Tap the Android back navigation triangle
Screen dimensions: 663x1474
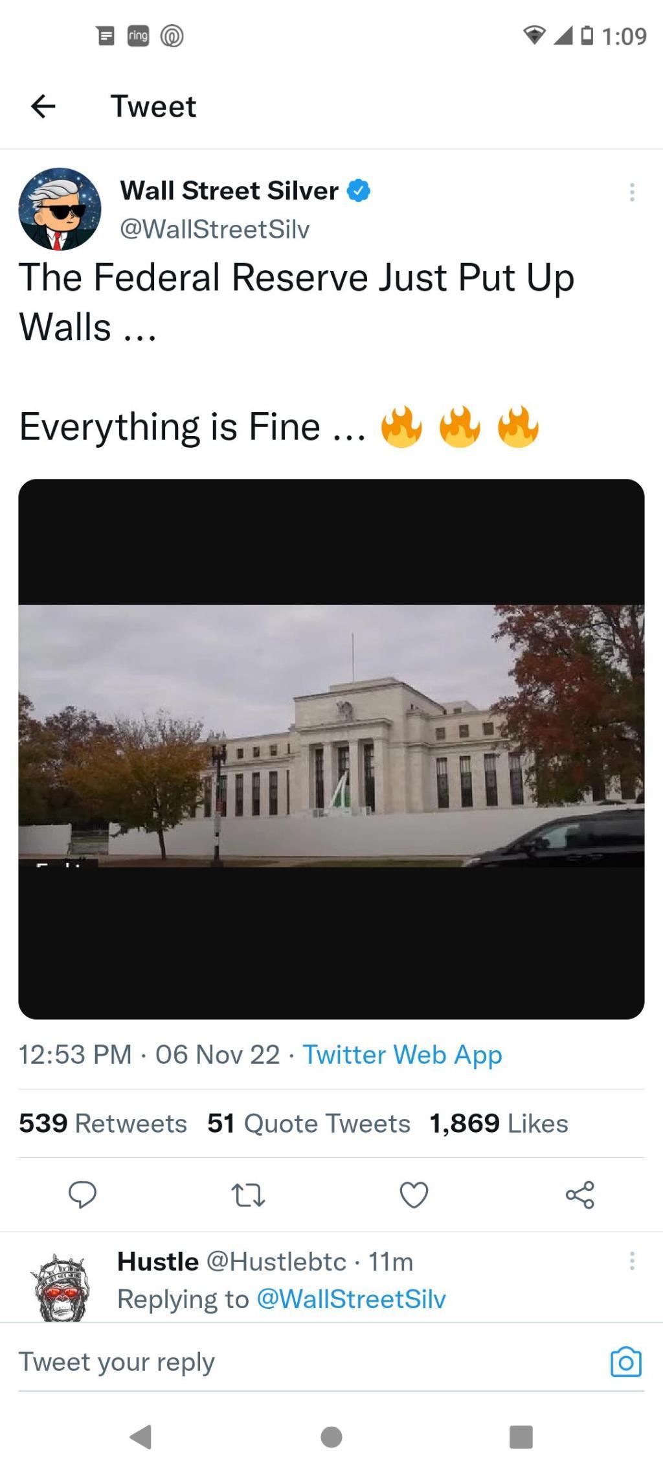point(141,1436)
